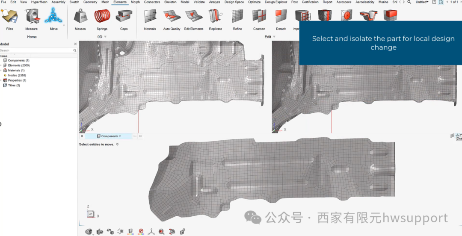Switch to the Morph ribbon tab
Image resolution: width=462 pixels, height=236 pixels.
[135, 2]
